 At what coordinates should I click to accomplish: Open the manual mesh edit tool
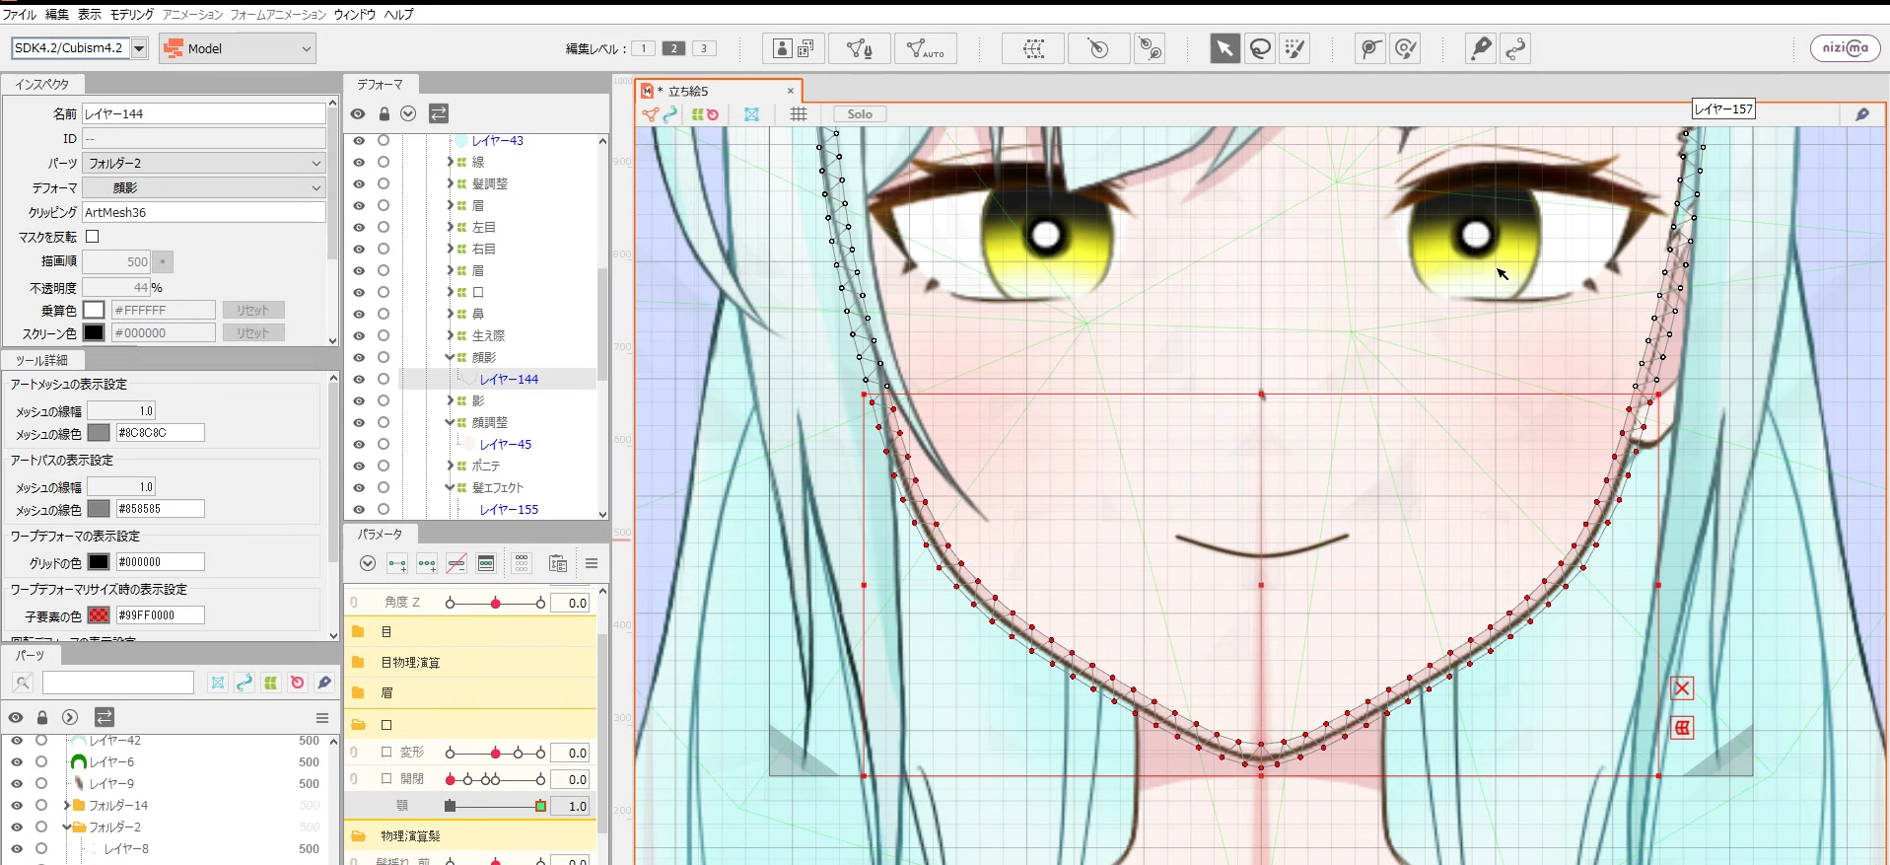860,48
